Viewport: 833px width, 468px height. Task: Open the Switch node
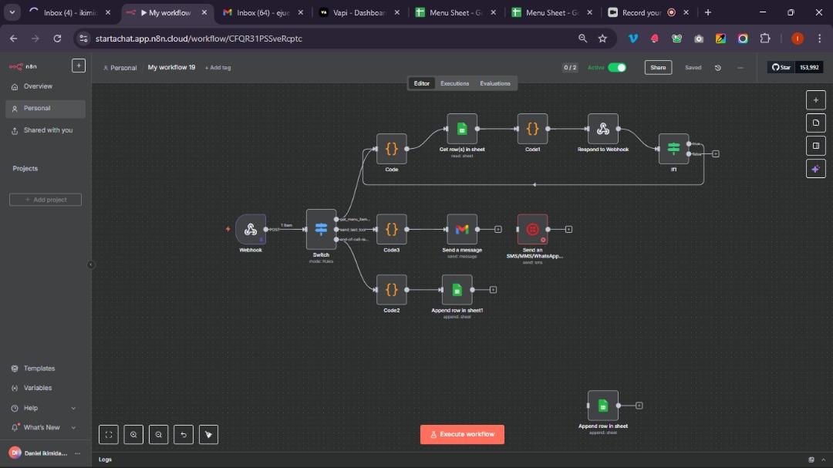(321, 230)
